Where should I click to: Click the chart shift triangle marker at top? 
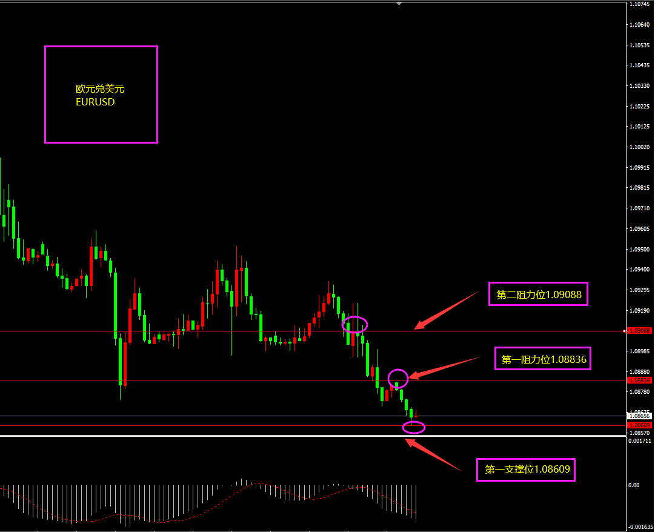coord(399,4)
